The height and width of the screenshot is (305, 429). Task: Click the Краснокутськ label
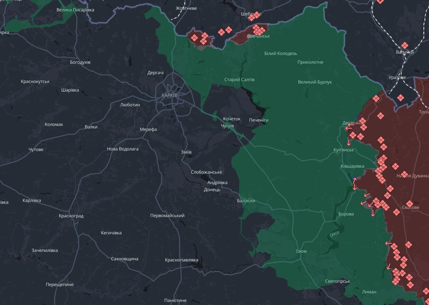coord(35,81)
